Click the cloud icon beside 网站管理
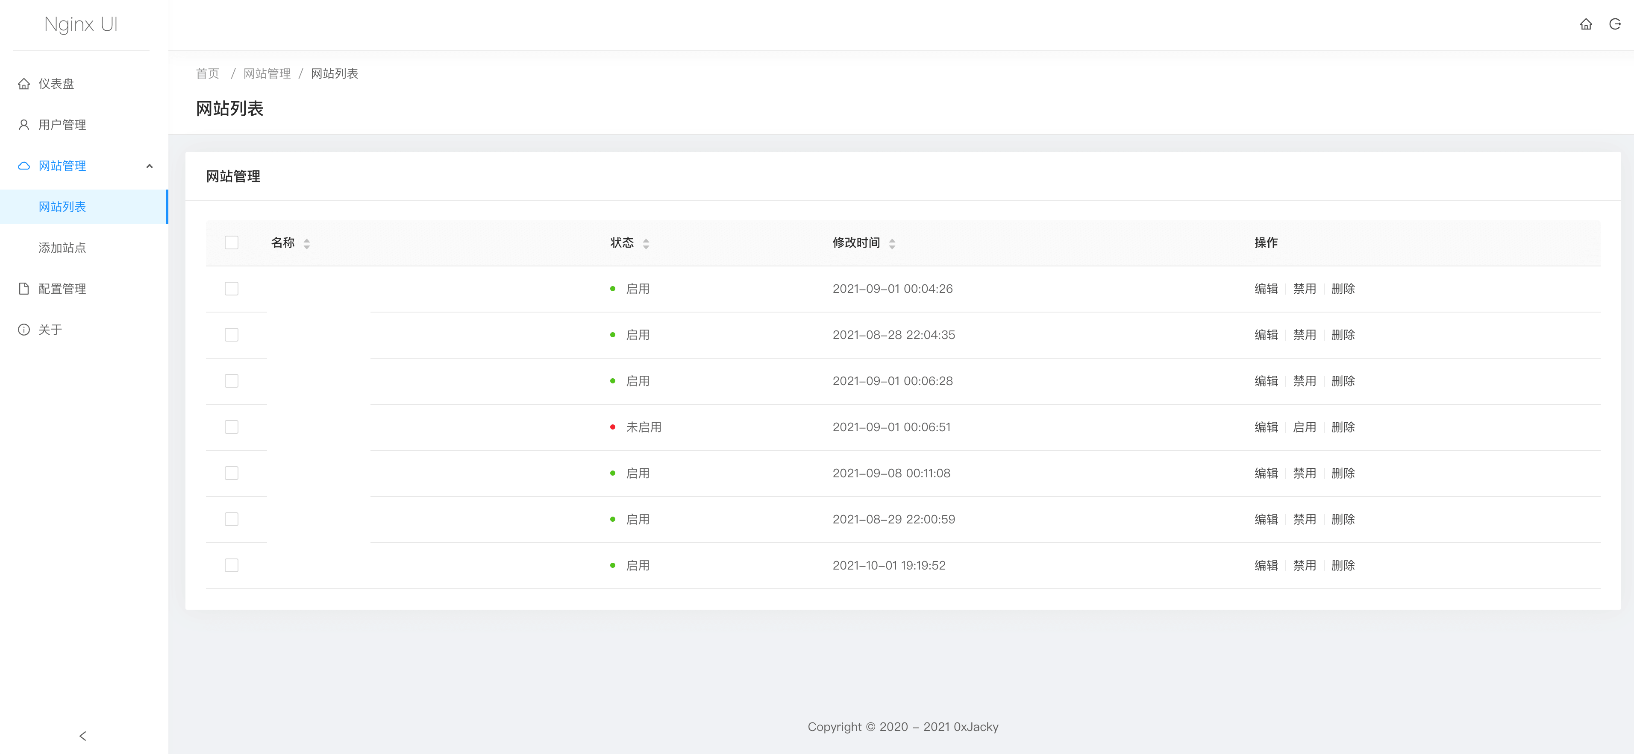 pos(24,166)
